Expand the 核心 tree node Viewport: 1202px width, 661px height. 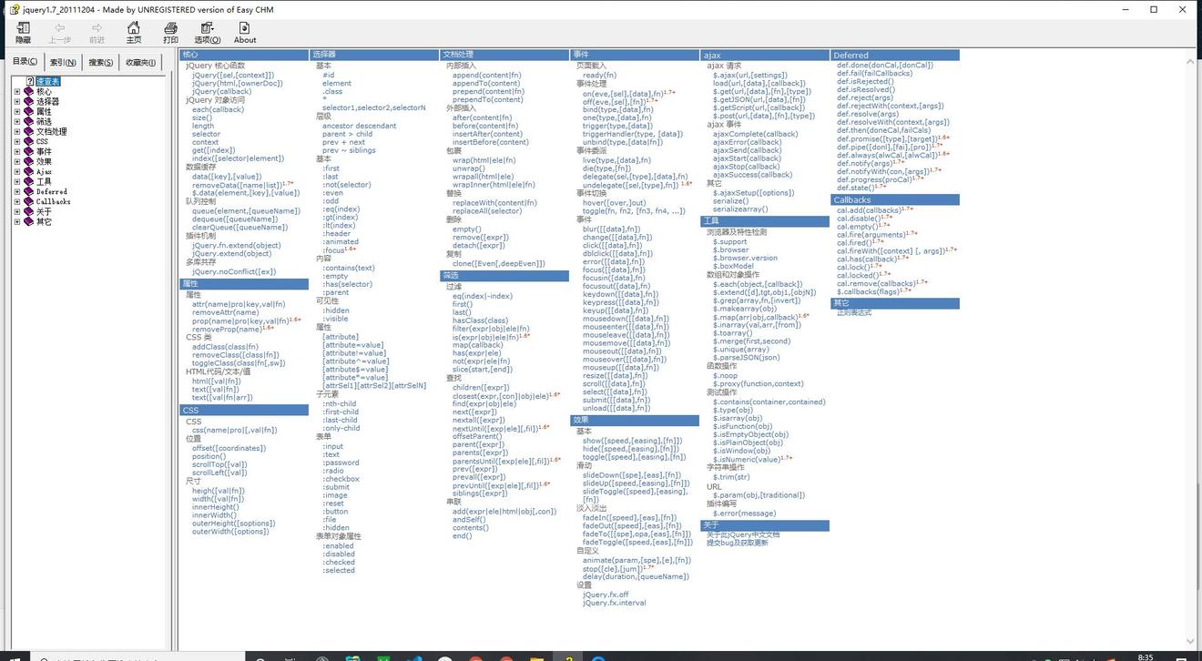click(16, 91)
